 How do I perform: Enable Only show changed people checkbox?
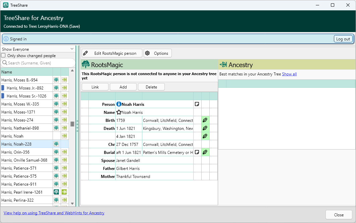pyautogui.click(x=3, y=55)
